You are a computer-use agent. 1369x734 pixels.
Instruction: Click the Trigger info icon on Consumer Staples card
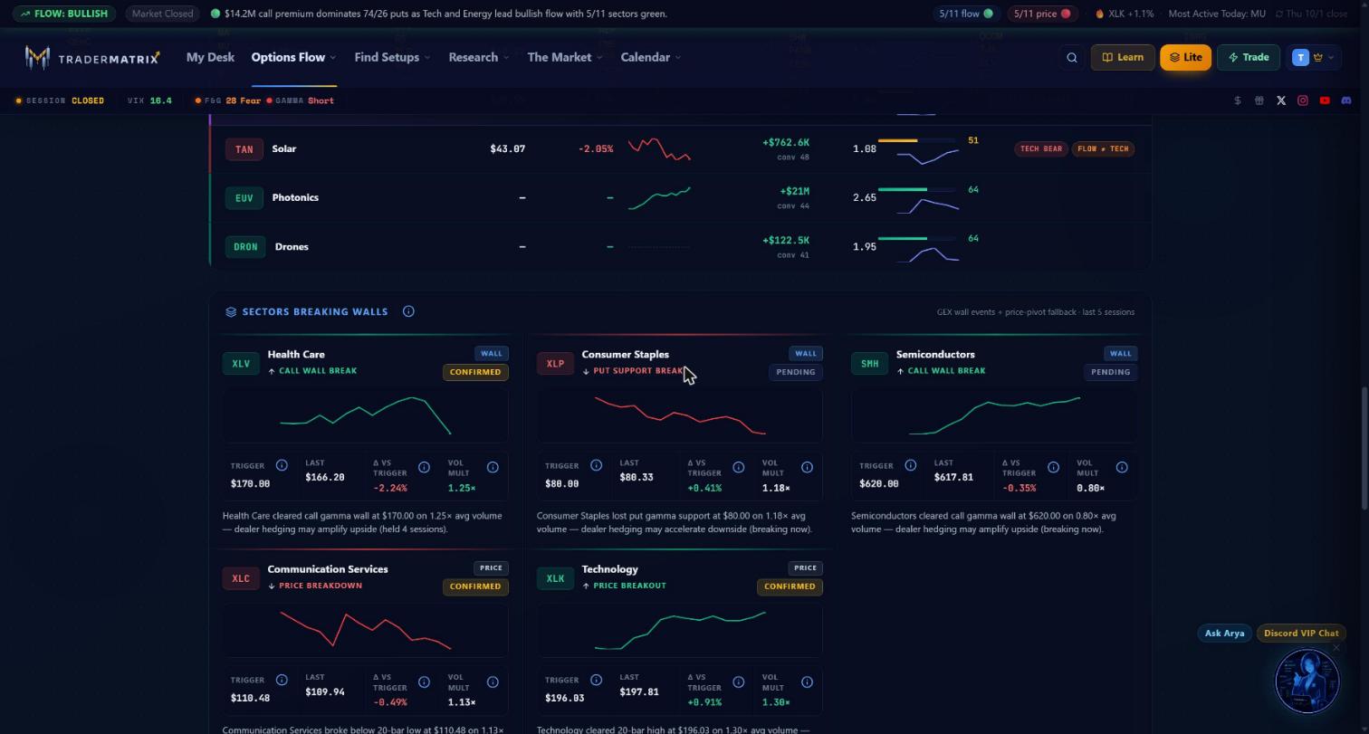click(x=596, y=465)
